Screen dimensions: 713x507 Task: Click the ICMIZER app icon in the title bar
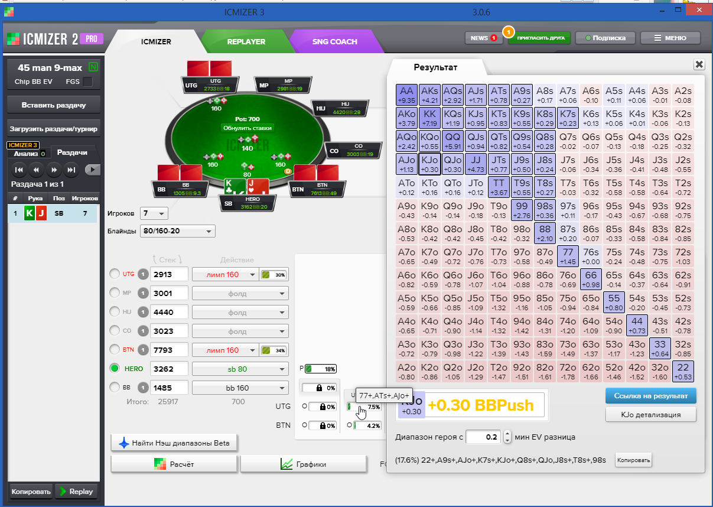(8, 11)
